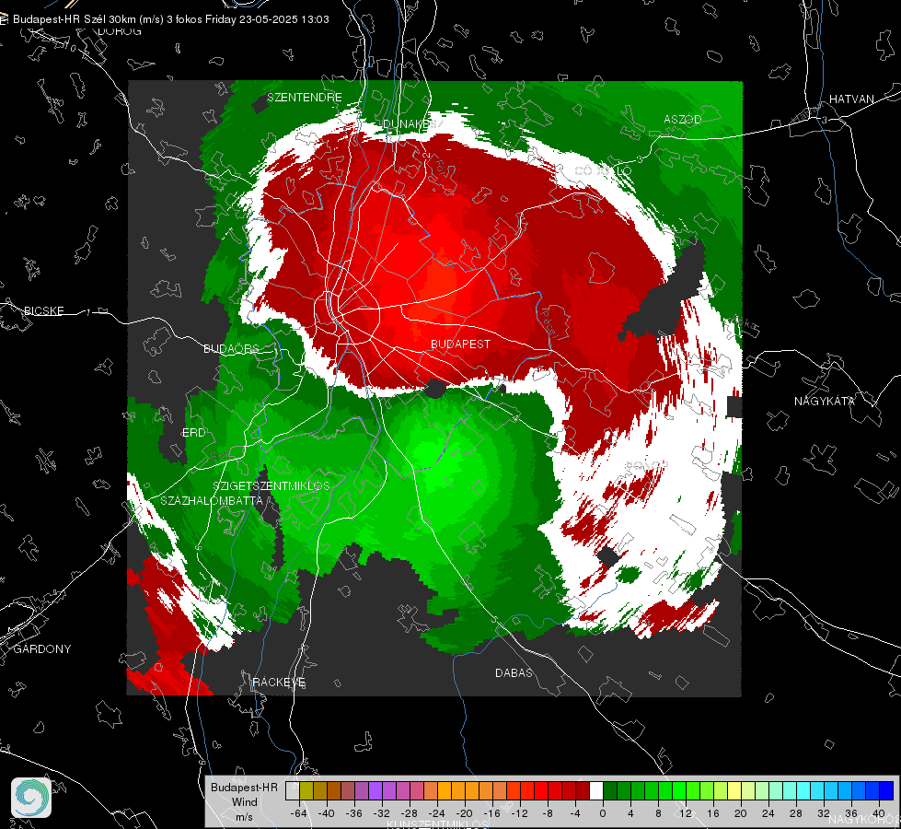
Task: Click the 32 value on the legend scale
Action: click(x=824, y=813)
